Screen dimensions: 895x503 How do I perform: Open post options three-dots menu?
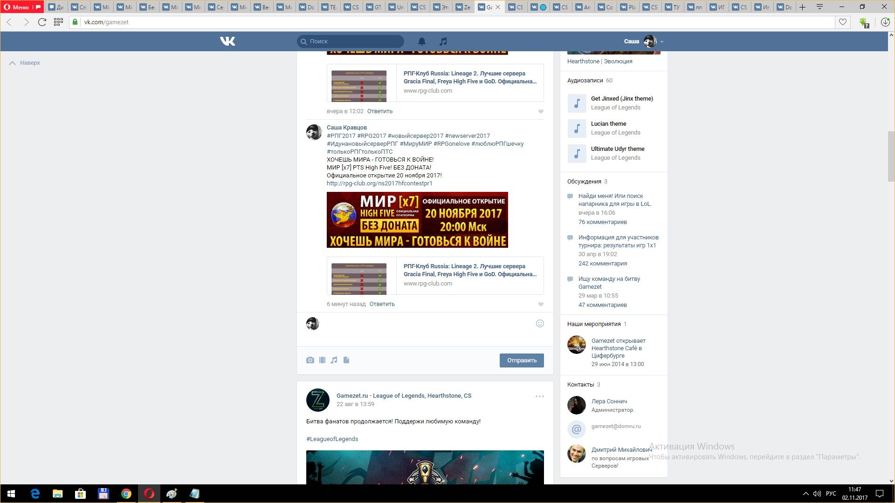(x=539, y=396)
